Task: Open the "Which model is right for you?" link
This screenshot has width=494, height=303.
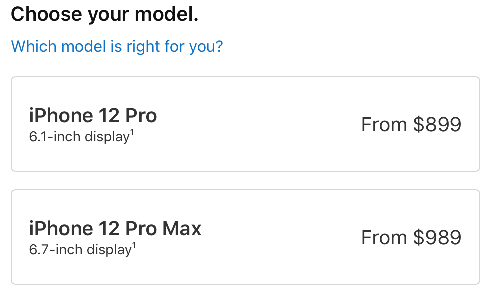Action: (x=117, y=47)
